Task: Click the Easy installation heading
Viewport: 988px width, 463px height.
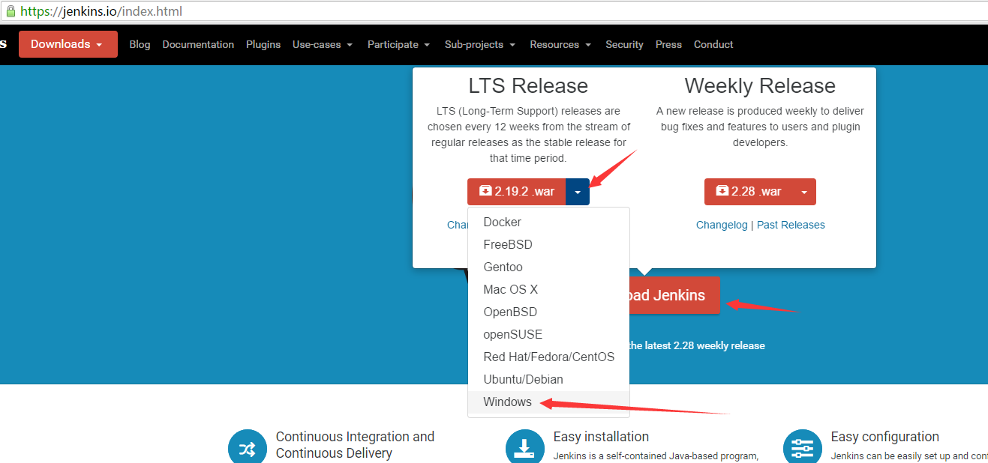Action: [601, 437]
